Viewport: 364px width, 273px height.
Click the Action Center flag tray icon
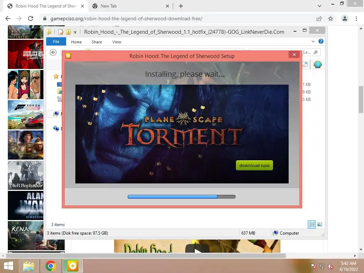pos(314,266)
